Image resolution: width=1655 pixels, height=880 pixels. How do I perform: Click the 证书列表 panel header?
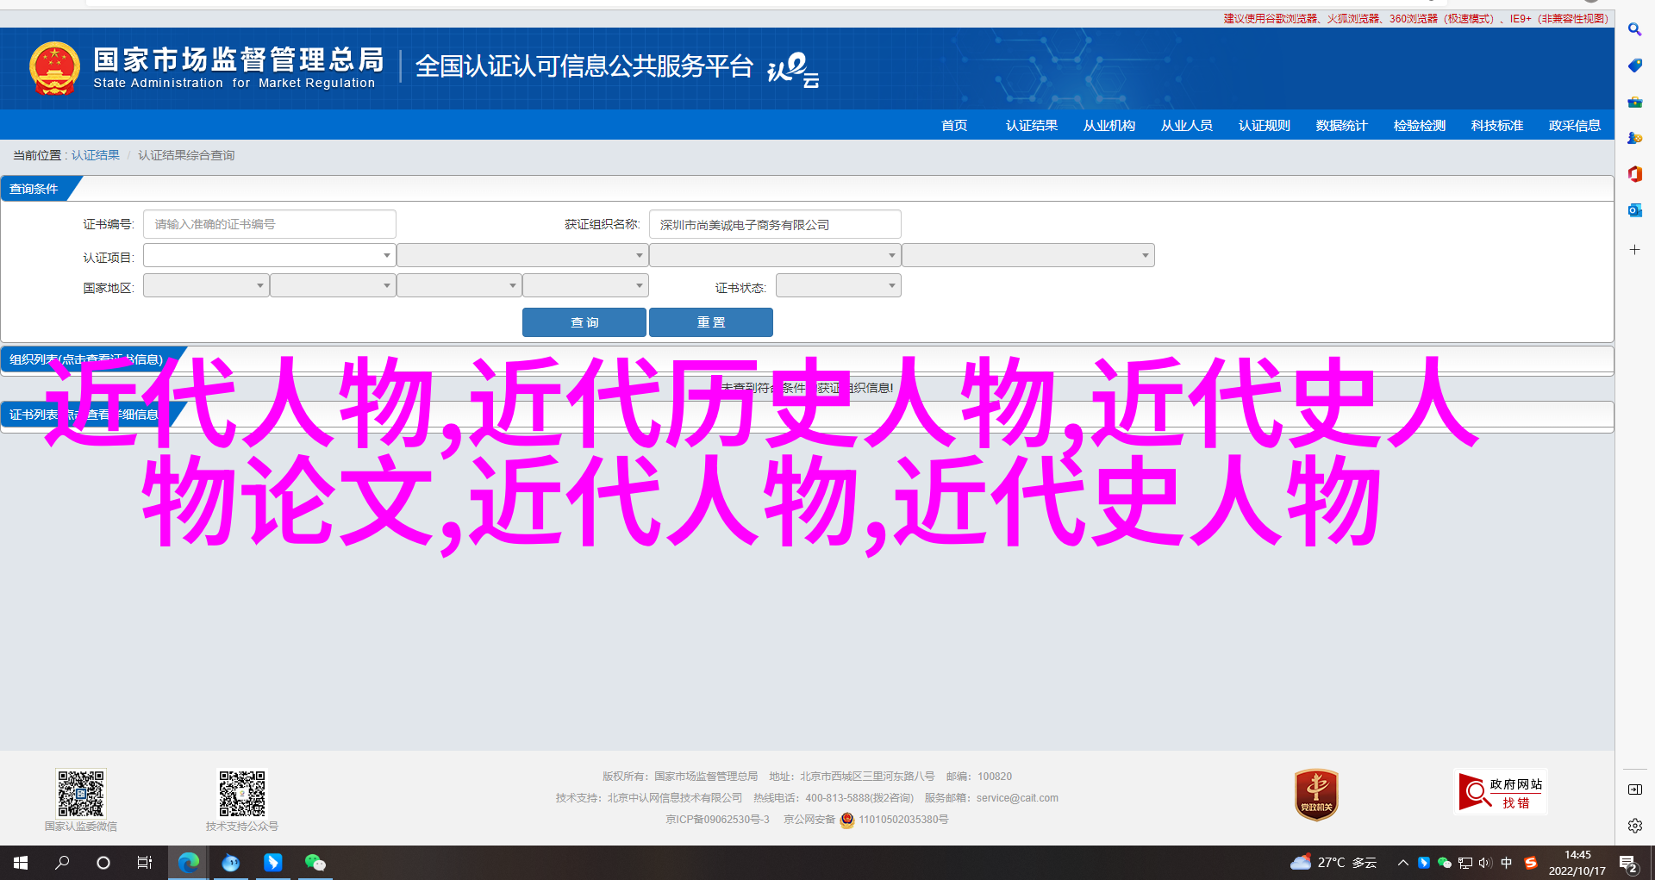pos(86,415)
